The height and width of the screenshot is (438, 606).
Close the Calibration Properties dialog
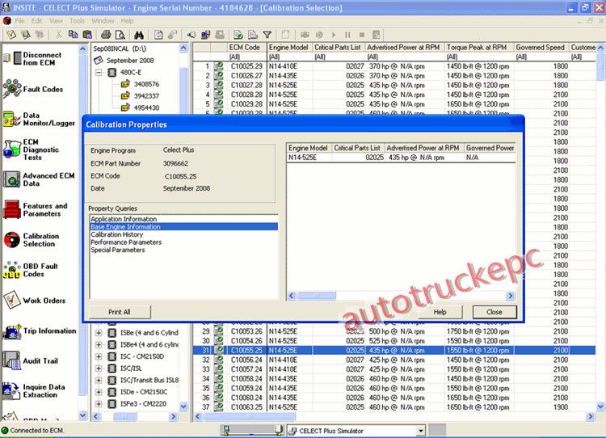tap(494, 312)
